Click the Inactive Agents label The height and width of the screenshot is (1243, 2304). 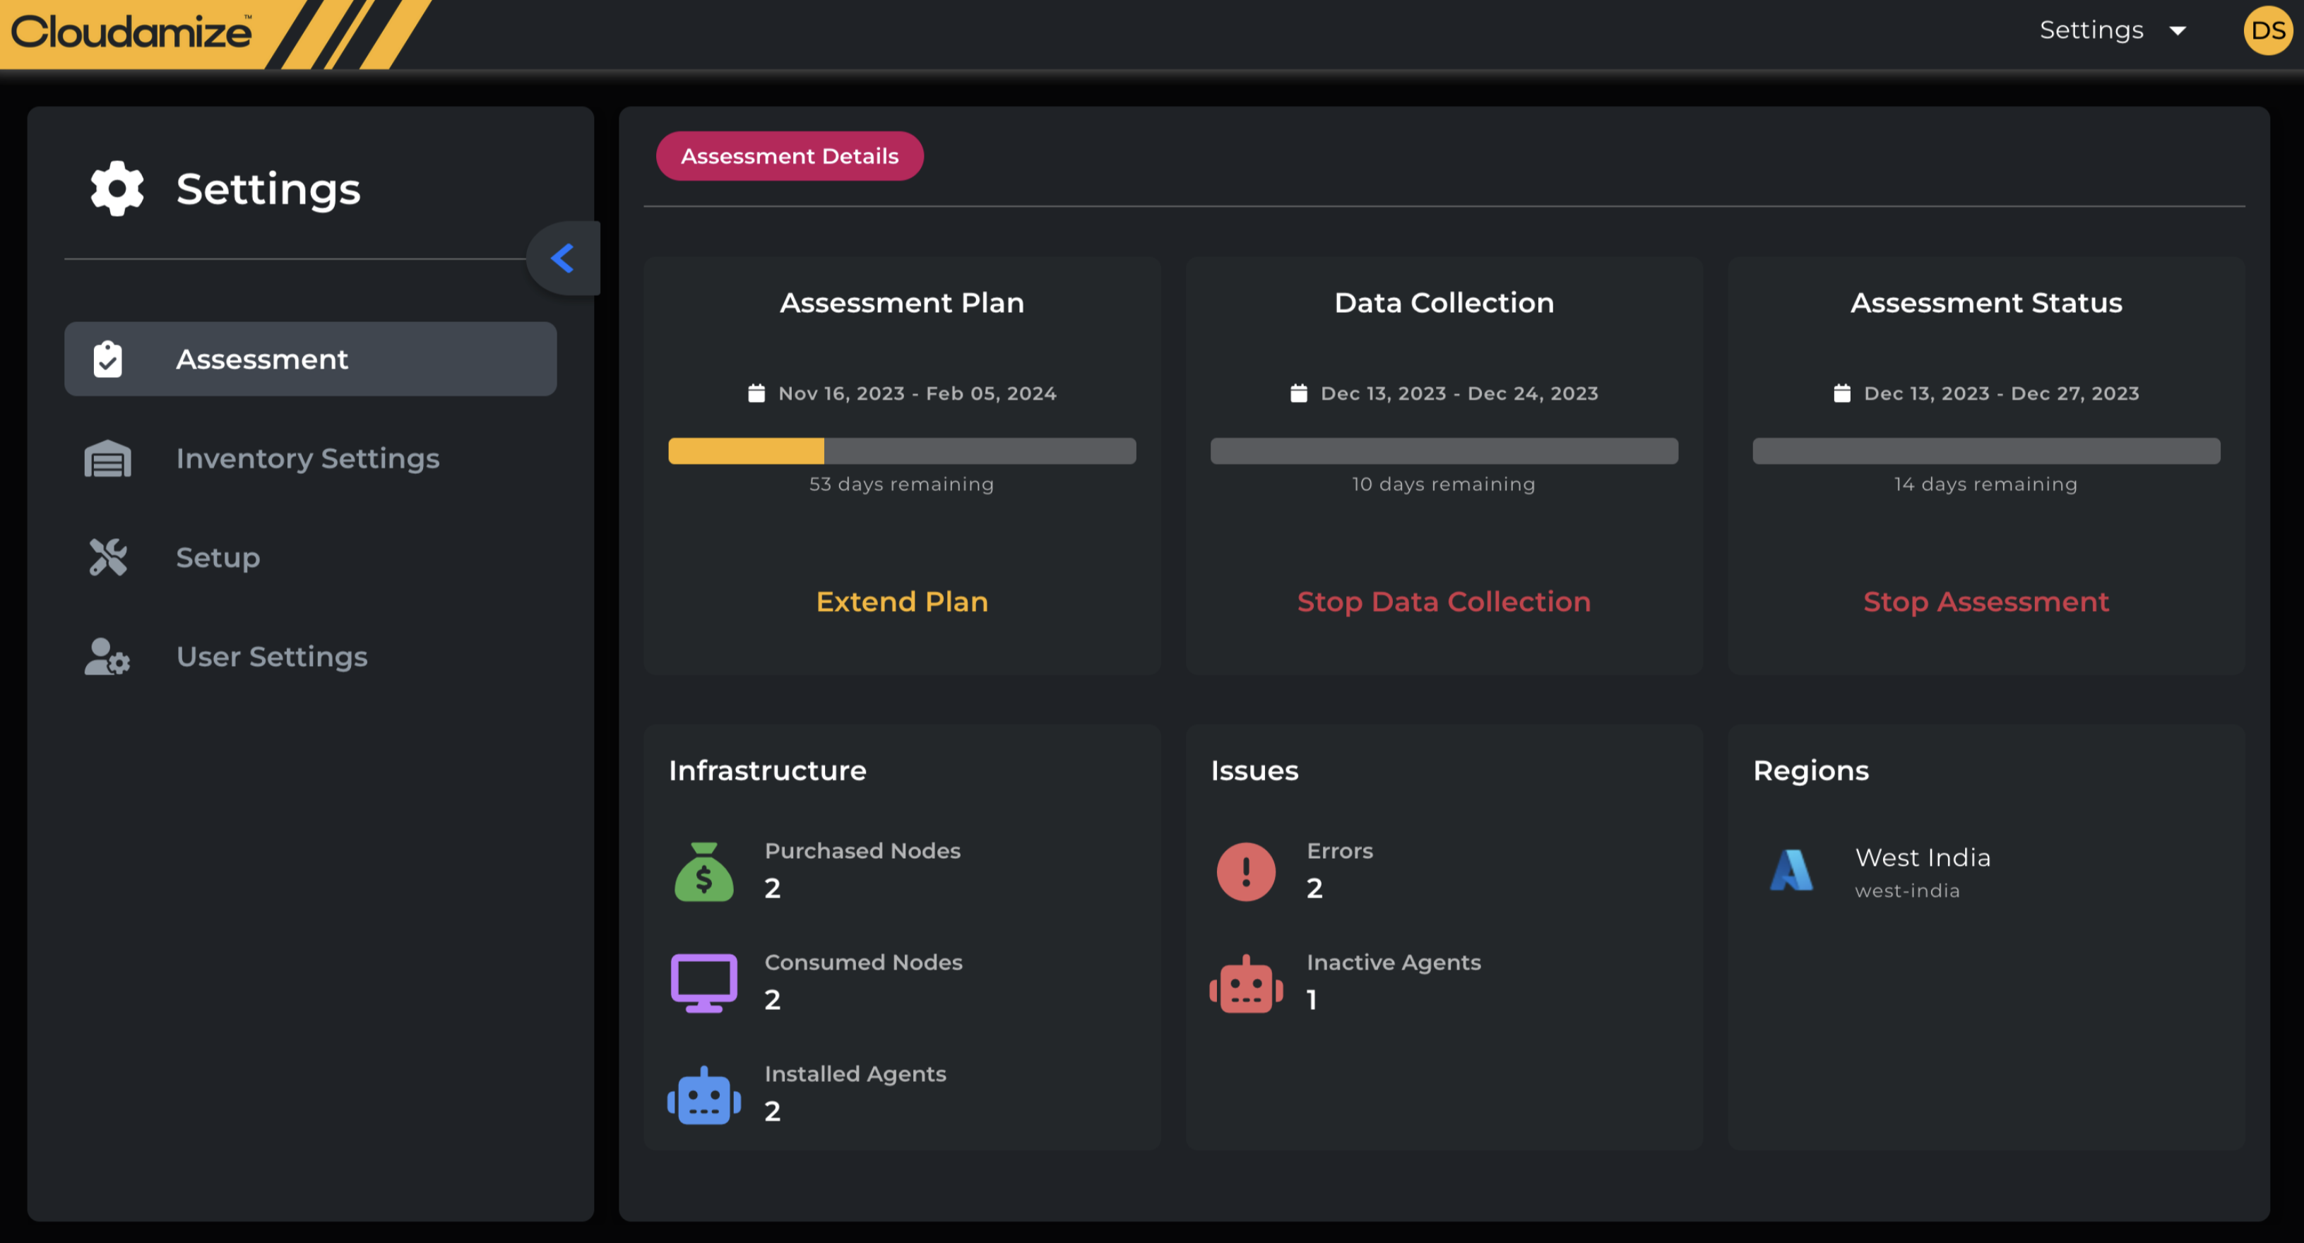pyautogui.click(x=1394, y=962)
